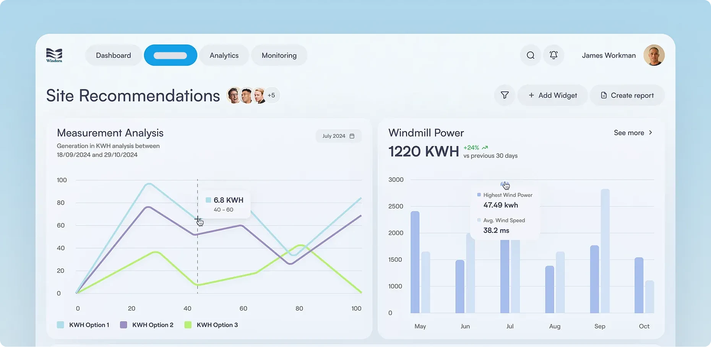Open notifications bell icon
Viewport: 711px width, 347px height.
tap(553, 55)
